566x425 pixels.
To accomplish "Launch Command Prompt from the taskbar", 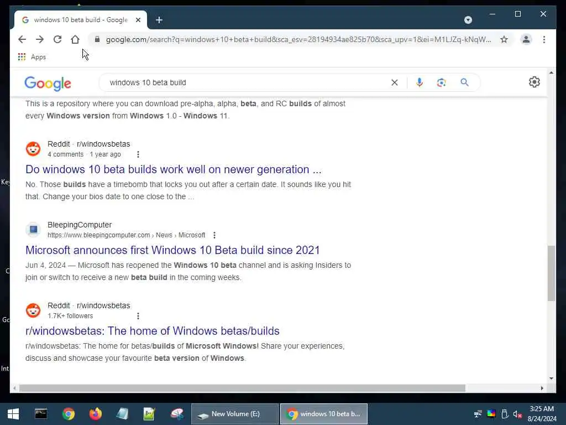I will tap(41, 414).
